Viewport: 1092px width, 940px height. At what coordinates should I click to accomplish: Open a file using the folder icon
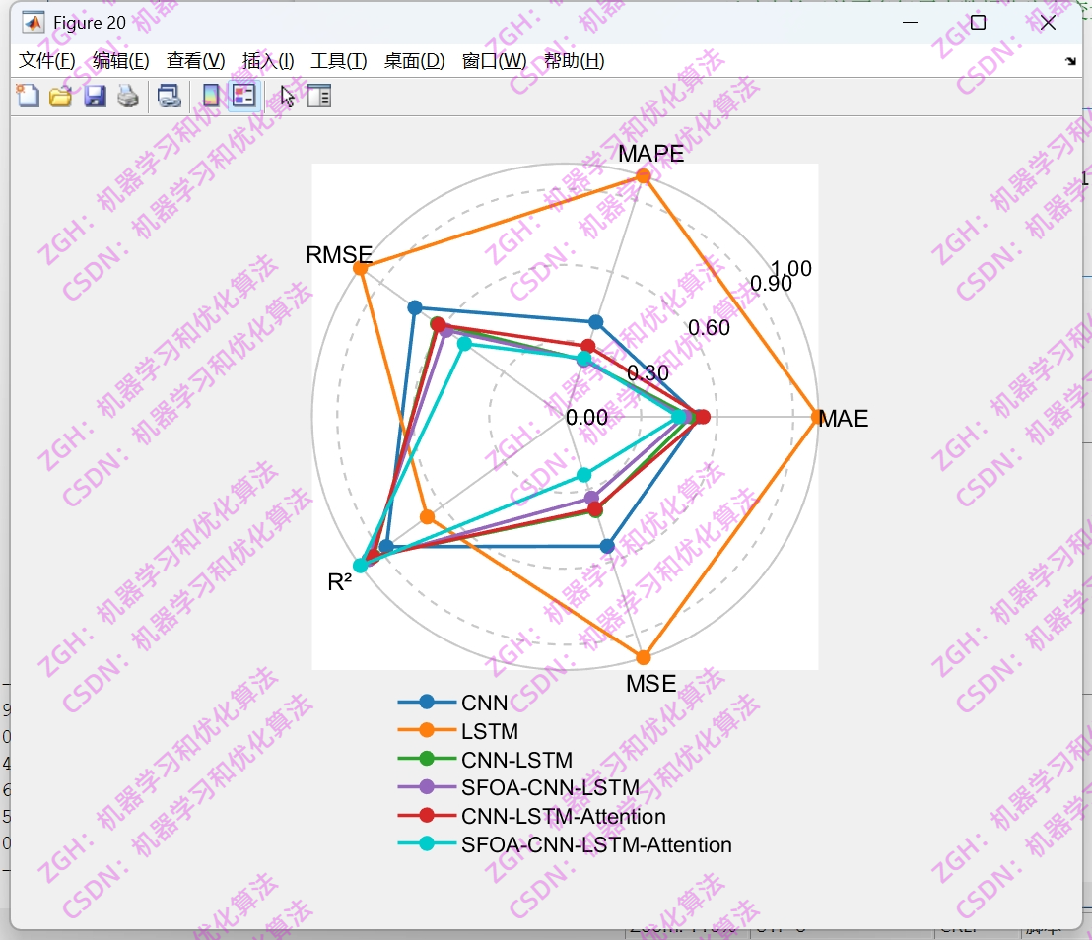(60, 96)
